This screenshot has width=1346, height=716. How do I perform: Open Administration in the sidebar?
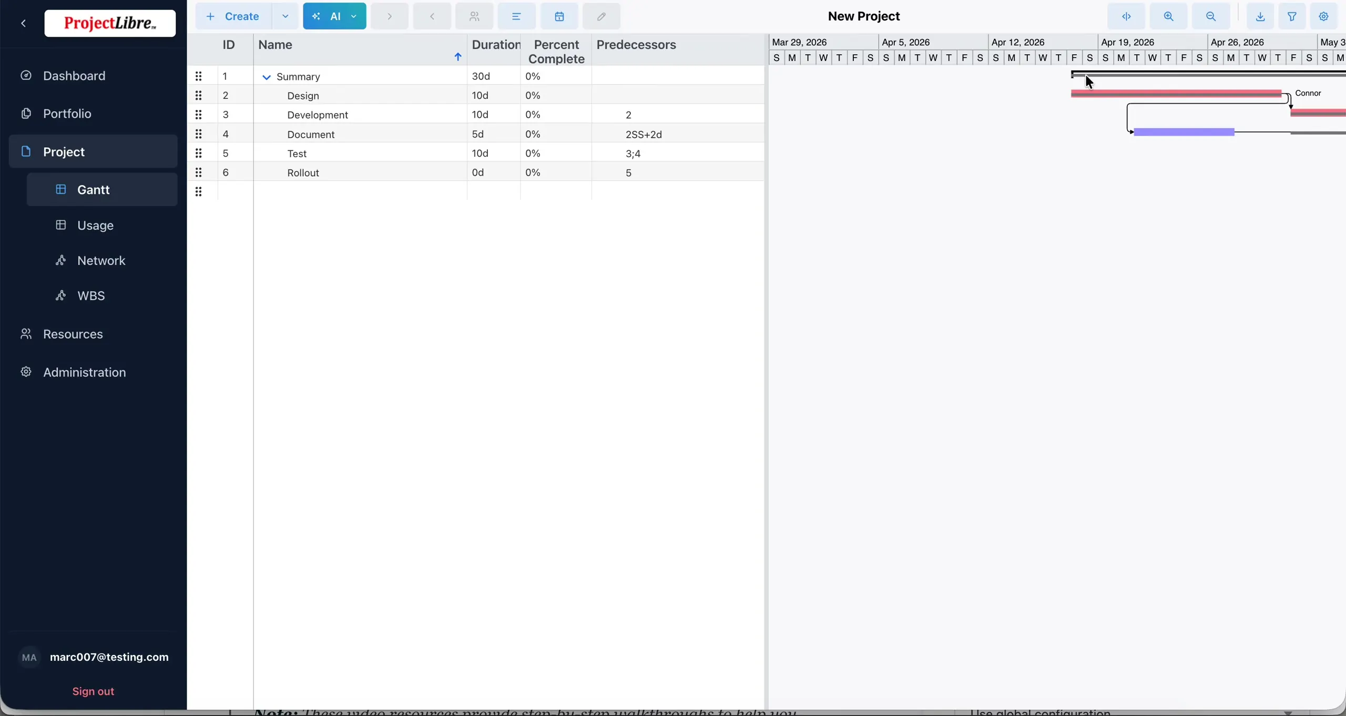[93, 372]
